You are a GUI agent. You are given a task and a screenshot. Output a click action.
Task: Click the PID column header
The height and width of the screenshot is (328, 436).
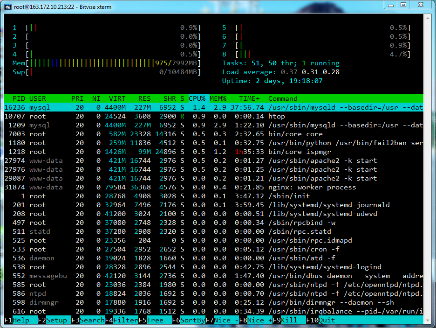pos(19,98)
